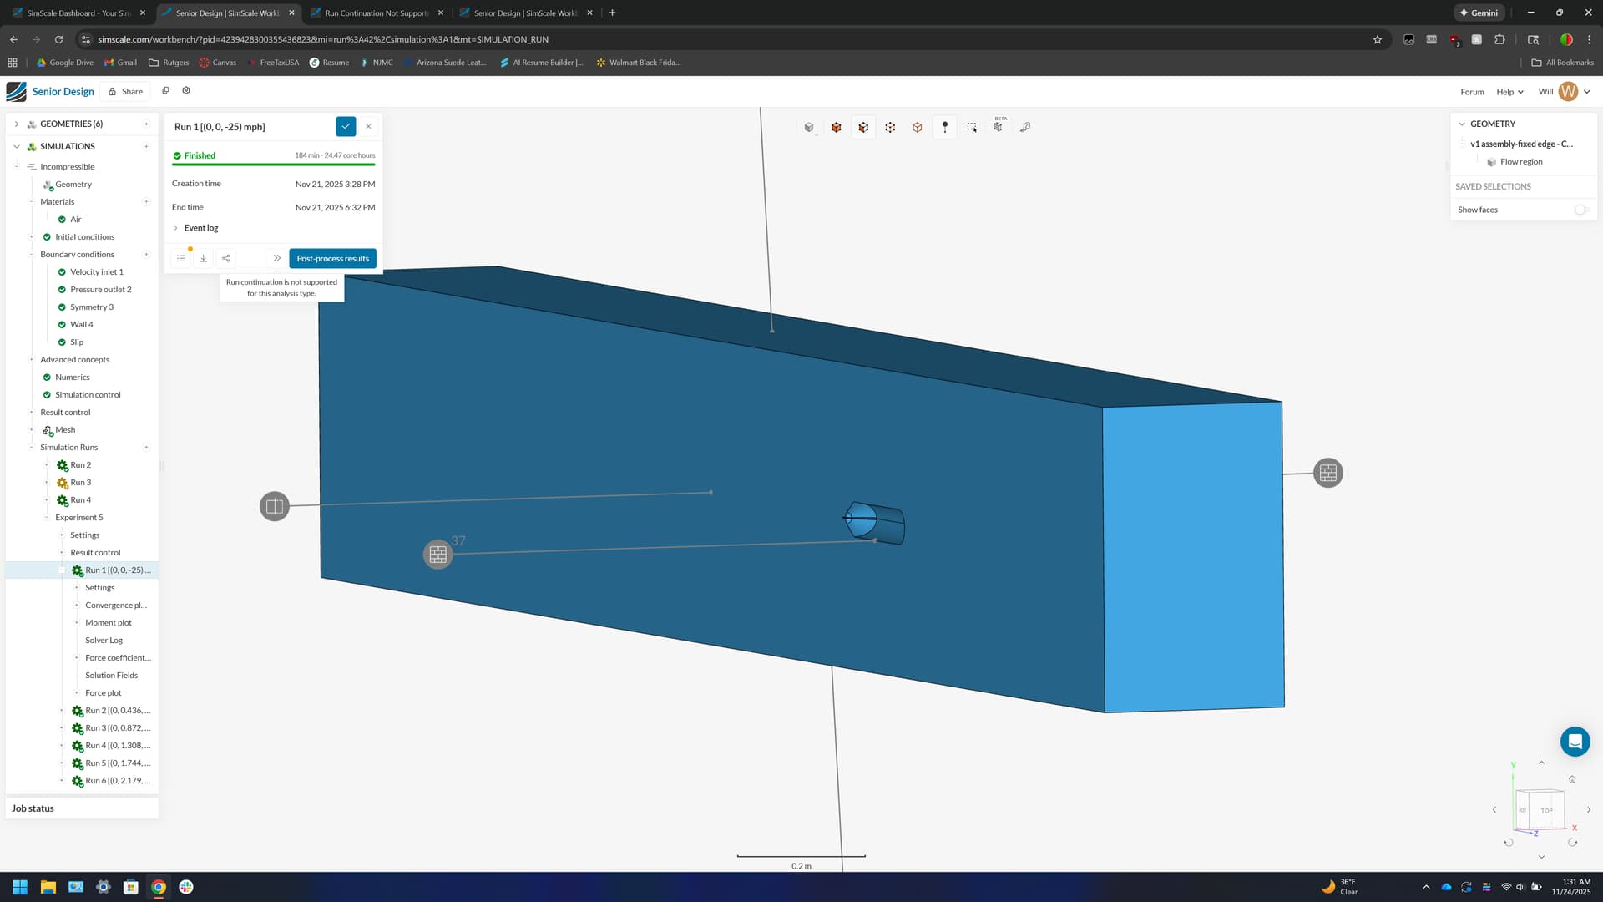Click the share run icon
The width and height of the screenshot is (1603, 902).
tap(226, 258)
